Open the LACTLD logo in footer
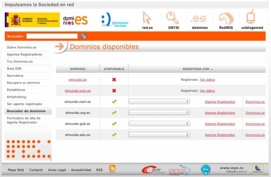Image resolution: width=271 pixels, height=177 pixels. pos(180,170)
